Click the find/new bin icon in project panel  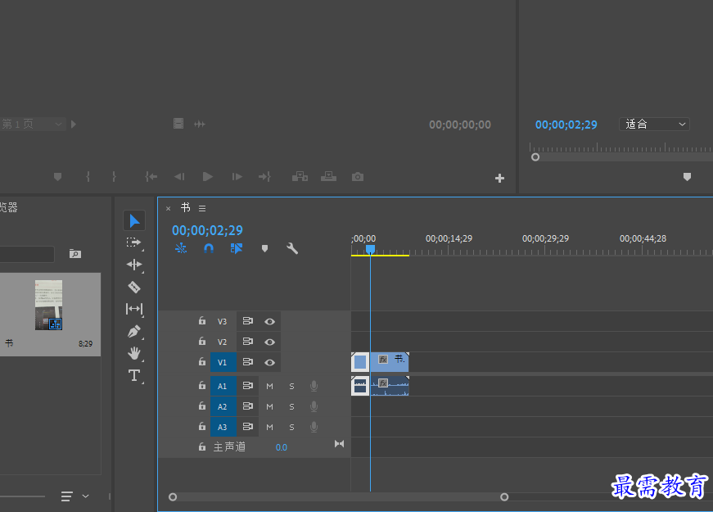click(x=75, y=253)
